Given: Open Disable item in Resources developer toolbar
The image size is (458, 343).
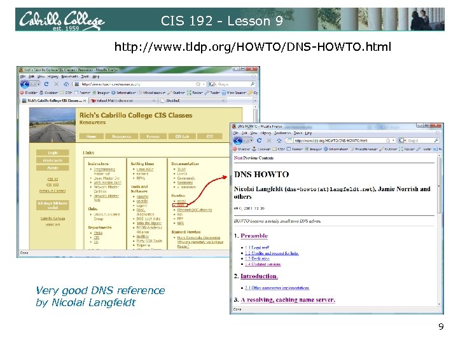Looking at the screenshot, I should 29,93.
